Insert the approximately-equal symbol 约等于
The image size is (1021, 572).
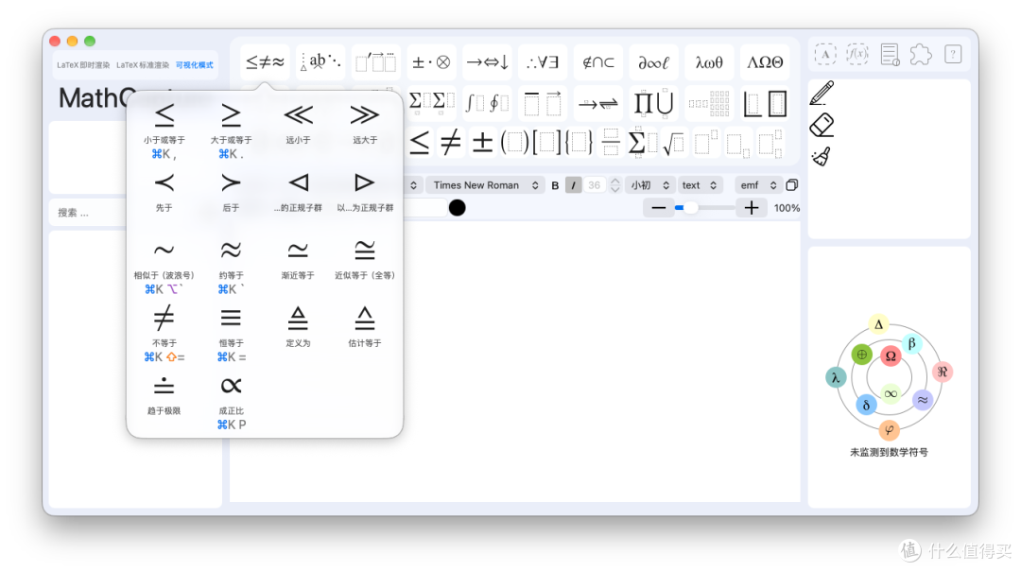pyautogui.click(x=231, y=251)
